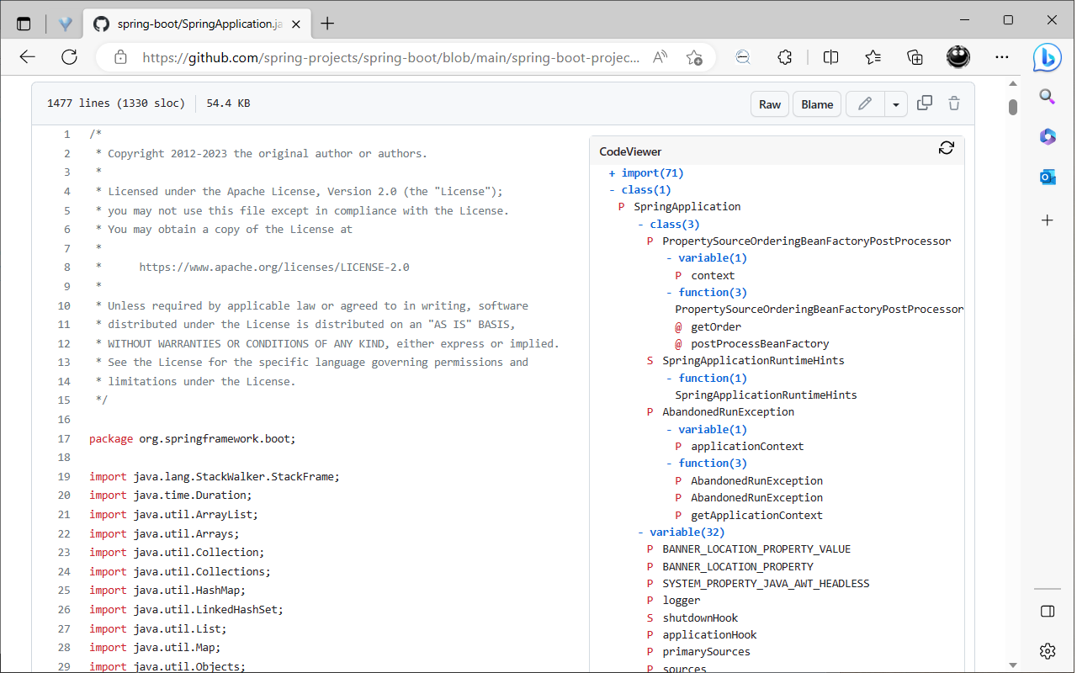Open the Blame view
This screenshot has width=1077, height=673.
coord(817,104)
